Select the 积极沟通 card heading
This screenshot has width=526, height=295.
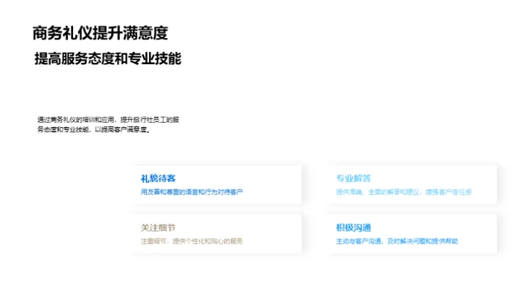(354, 228)
